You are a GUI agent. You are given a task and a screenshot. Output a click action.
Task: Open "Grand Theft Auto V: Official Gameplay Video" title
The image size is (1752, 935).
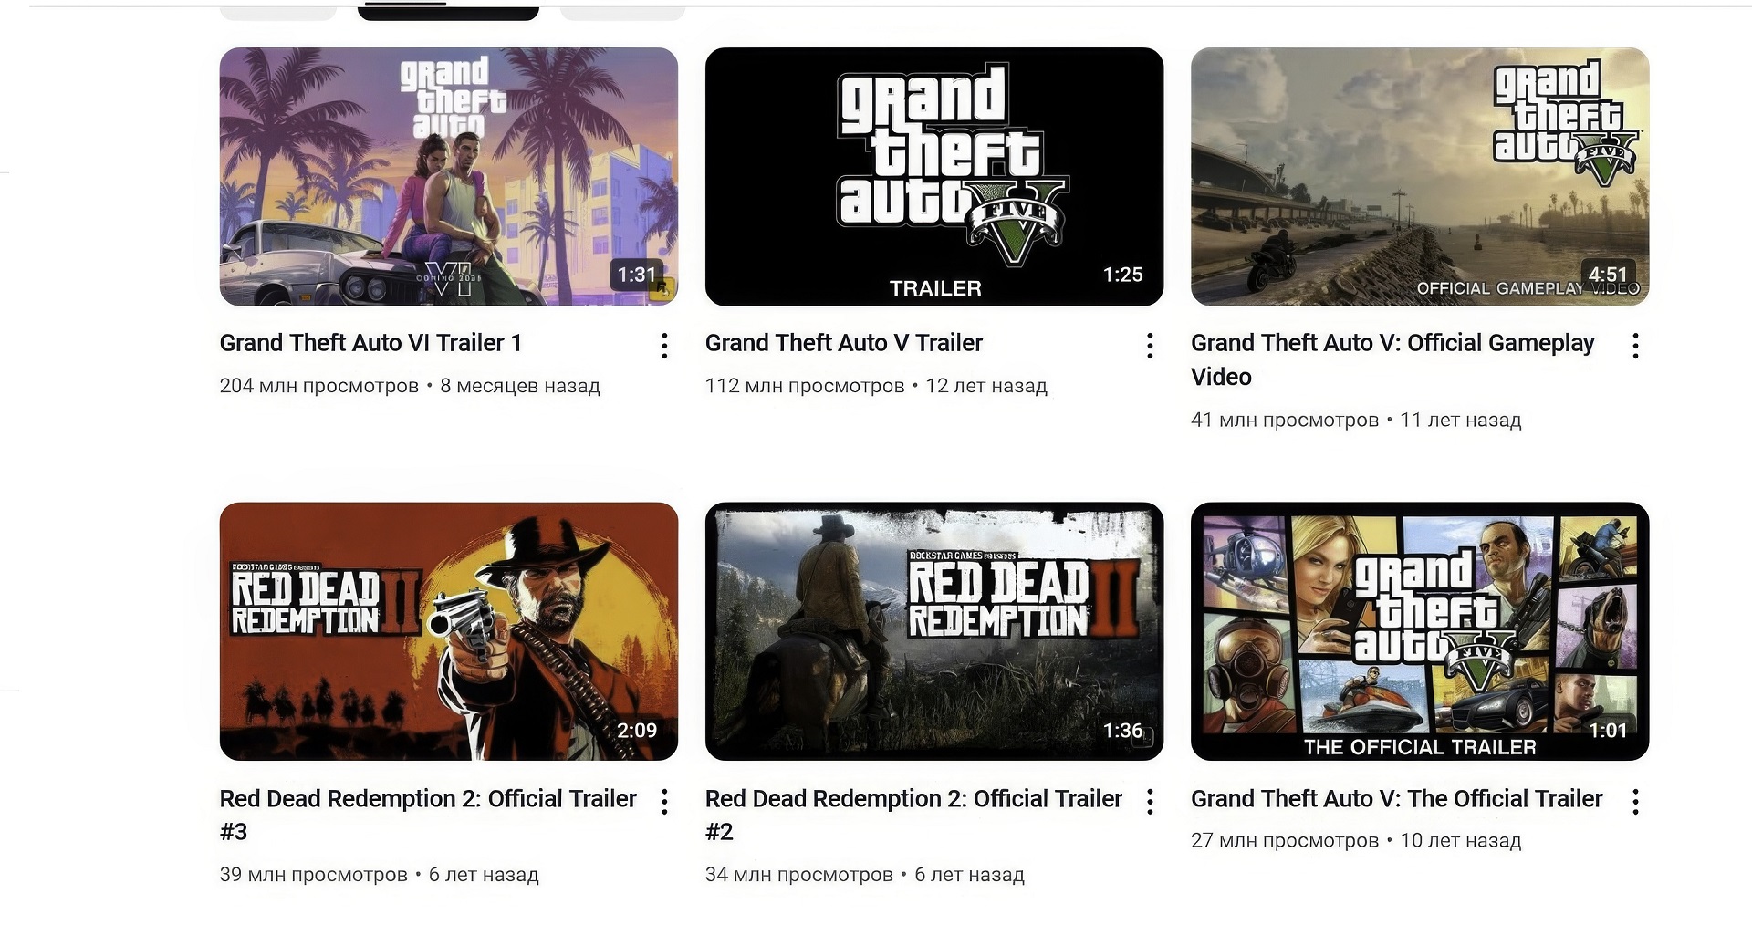(x=1392, y=359)
